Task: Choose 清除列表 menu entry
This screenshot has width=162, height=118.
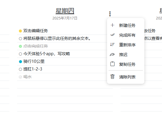Action: click(126, 77)
